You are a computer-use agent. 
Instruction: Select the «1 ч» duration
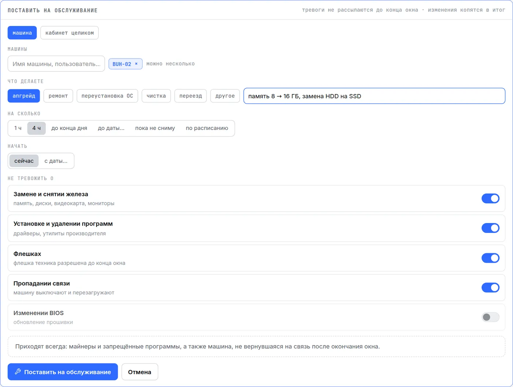(18, 128)
